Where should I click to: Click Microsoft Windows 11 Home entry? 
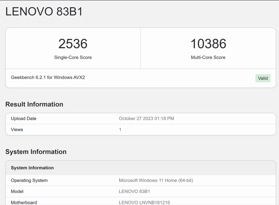tap(156, 180)
